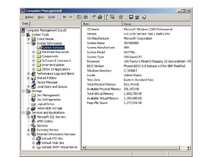Collapse the System Information node
Image resolution: width=210 pixels, height=157 pixels.
point(28,43)
